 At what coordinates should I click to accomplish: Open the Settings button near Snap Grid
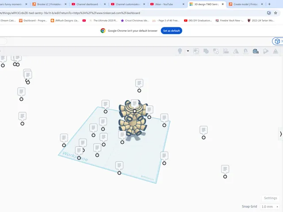270,198
